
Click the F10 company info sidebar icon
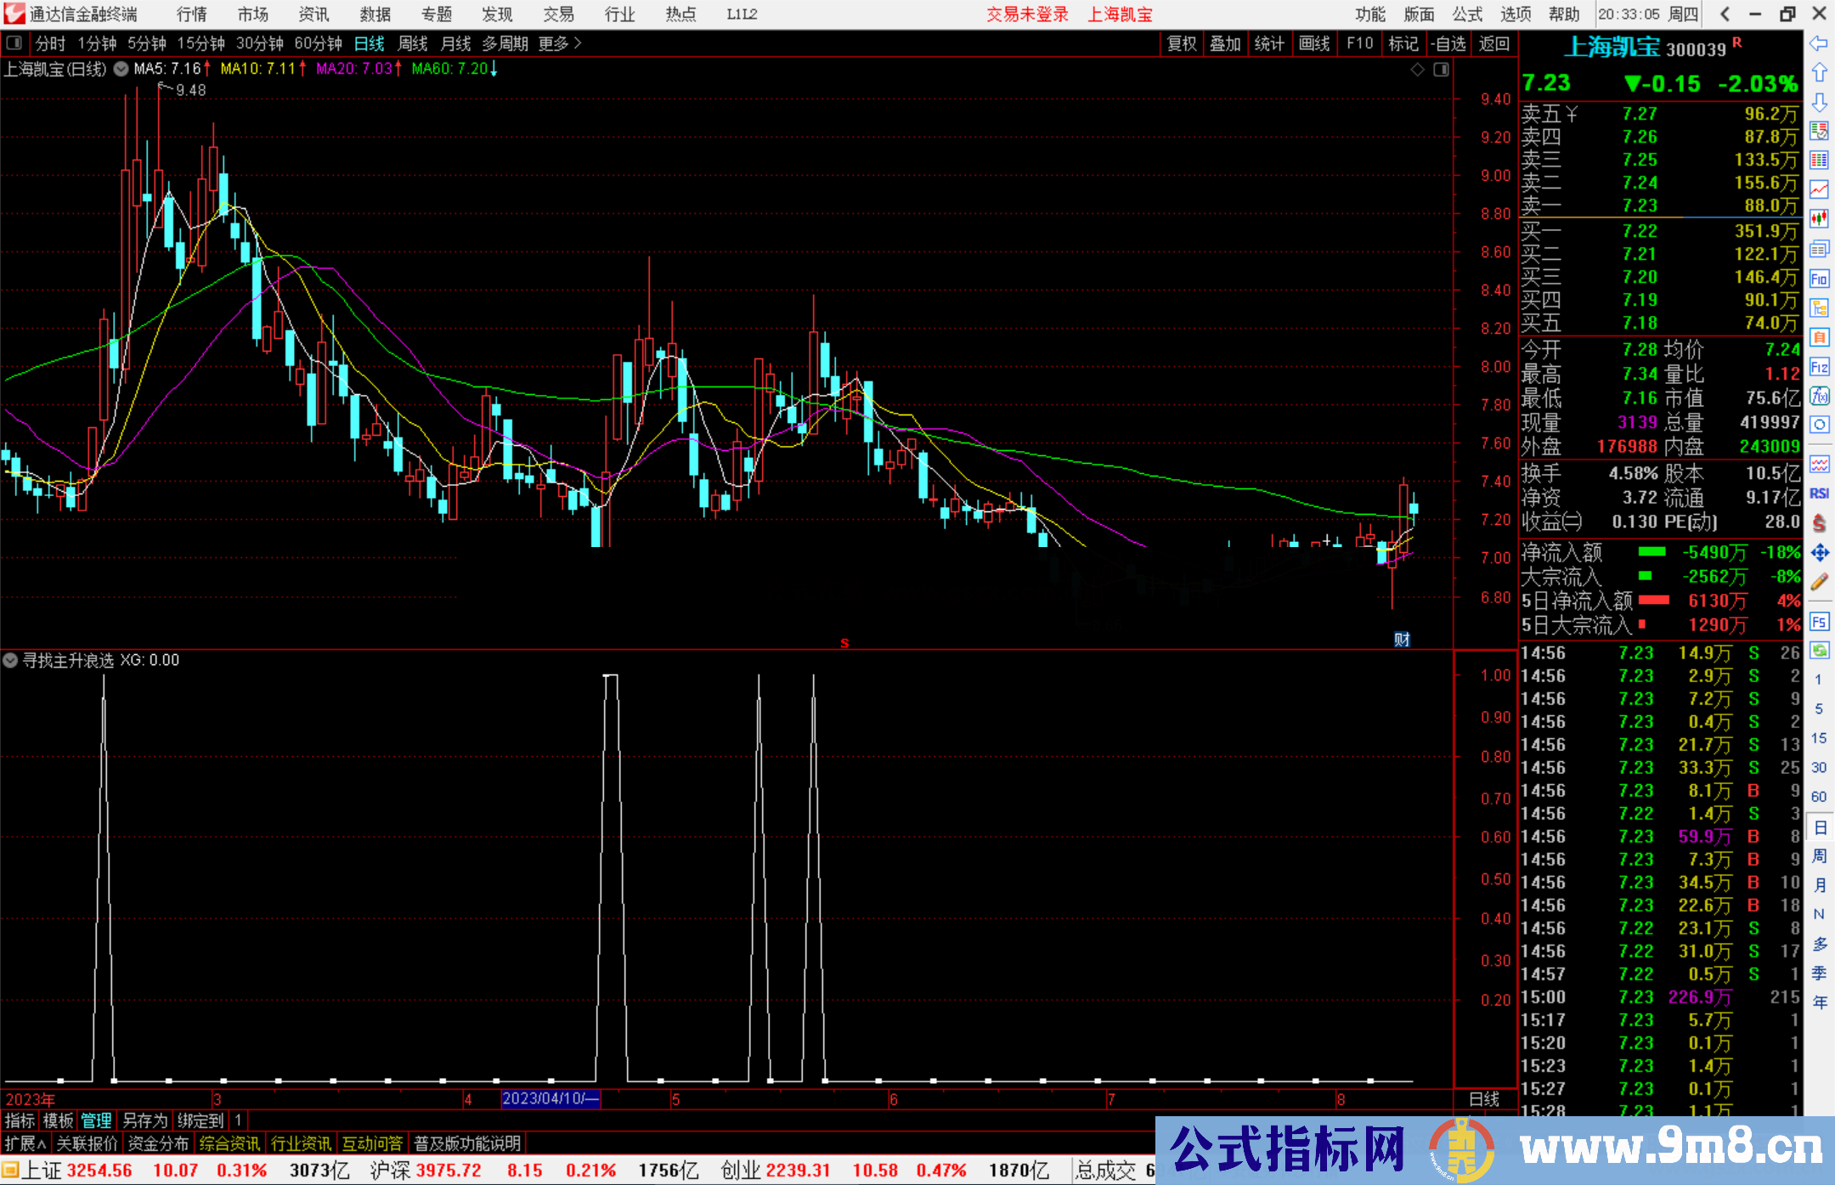(x=1819, y=279)
